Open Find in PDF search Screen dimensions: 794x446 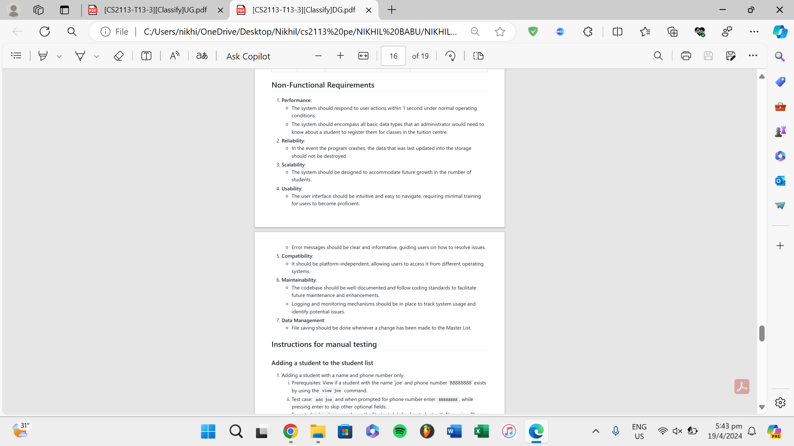click(x=658, y=56)
